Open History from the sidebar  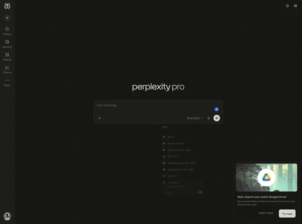click(x=7, y=31)
